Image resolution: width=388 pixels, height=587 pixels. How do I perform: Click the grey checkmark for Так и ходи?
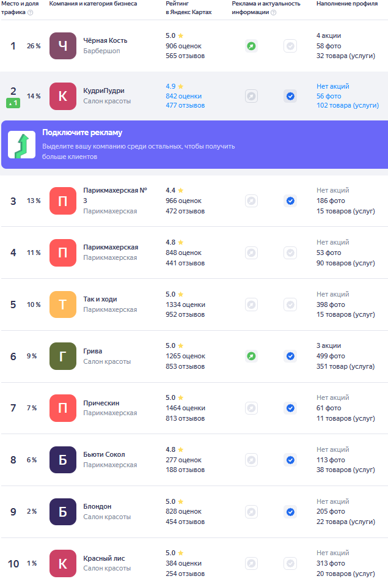(x=290, y=305)
